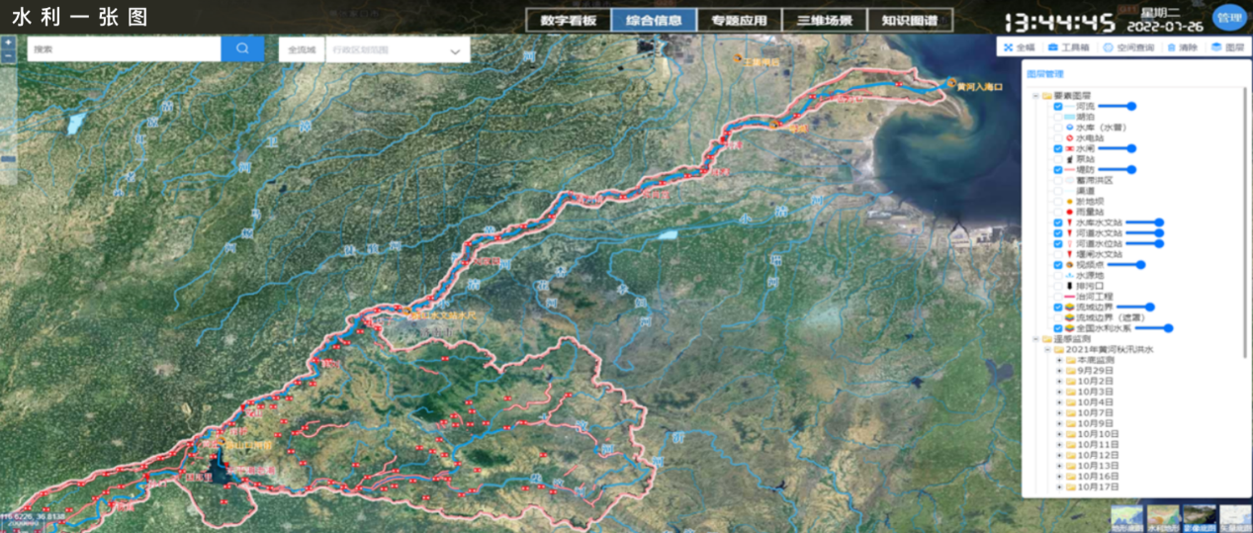
Task: Click the 堰闸水文站 layer icon
Action: (1069, 254)
